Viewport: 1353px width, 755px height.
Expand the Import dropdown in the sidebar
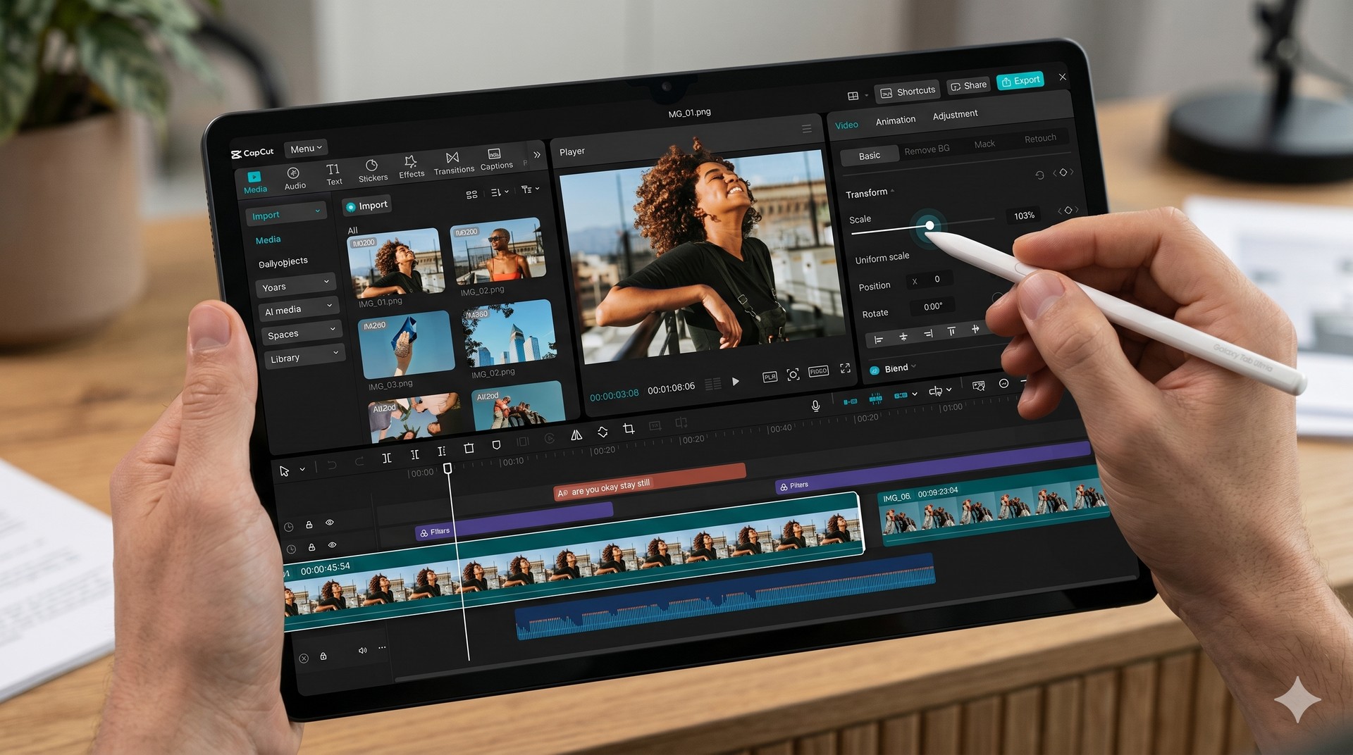pyautogui.click(x=286, y=213)
